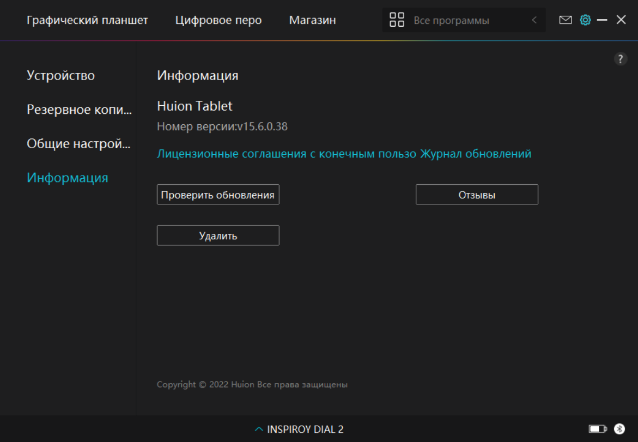Image resolution: width=638 pixels, height=442 pixels.
Task: Expand the device list arrow beside INSPIROY DIAL 2
Action: (x=259, y=429)
